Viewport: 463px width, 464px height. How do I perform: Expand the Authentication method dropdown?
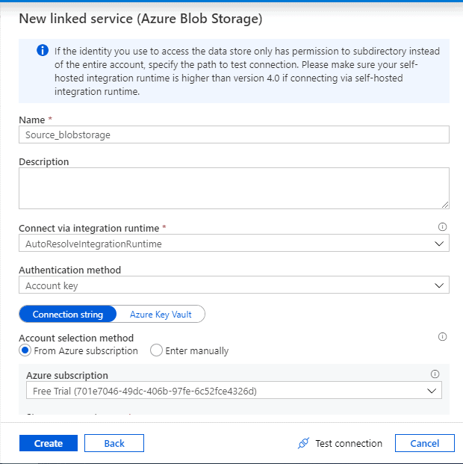pos(234,285)
